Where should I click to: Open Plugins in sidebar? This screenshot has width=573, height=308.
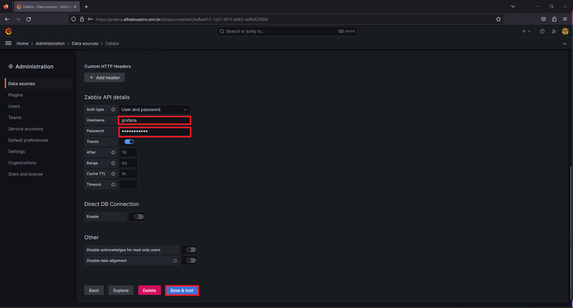[x=15, y=95]
